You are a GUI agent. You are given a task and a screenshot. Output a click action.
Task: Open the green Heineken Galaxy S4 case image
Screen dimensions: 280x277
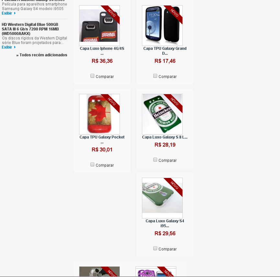[162, 198]
